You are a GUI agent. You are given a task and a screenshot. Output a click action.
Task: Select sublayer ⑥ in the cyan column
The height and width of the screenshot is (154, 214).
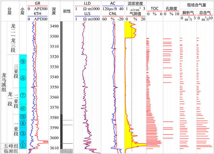23,108
